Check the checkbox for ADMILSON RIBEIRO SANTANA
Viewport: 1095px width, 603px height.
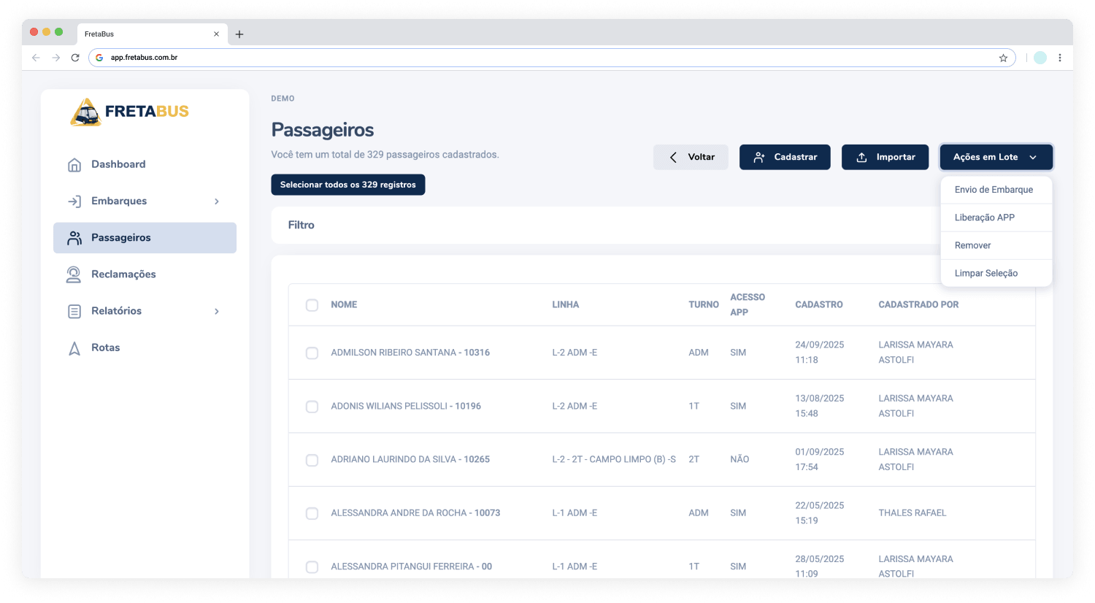[312, 353]
